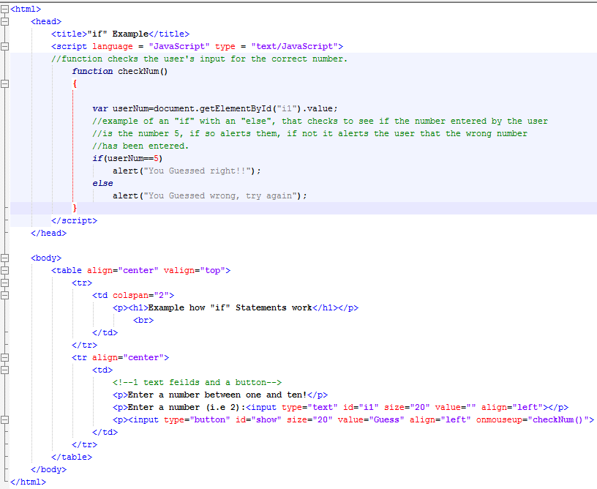Collapse the <head> fold marker
597x489 pixels.
click(x=4, y=22)
